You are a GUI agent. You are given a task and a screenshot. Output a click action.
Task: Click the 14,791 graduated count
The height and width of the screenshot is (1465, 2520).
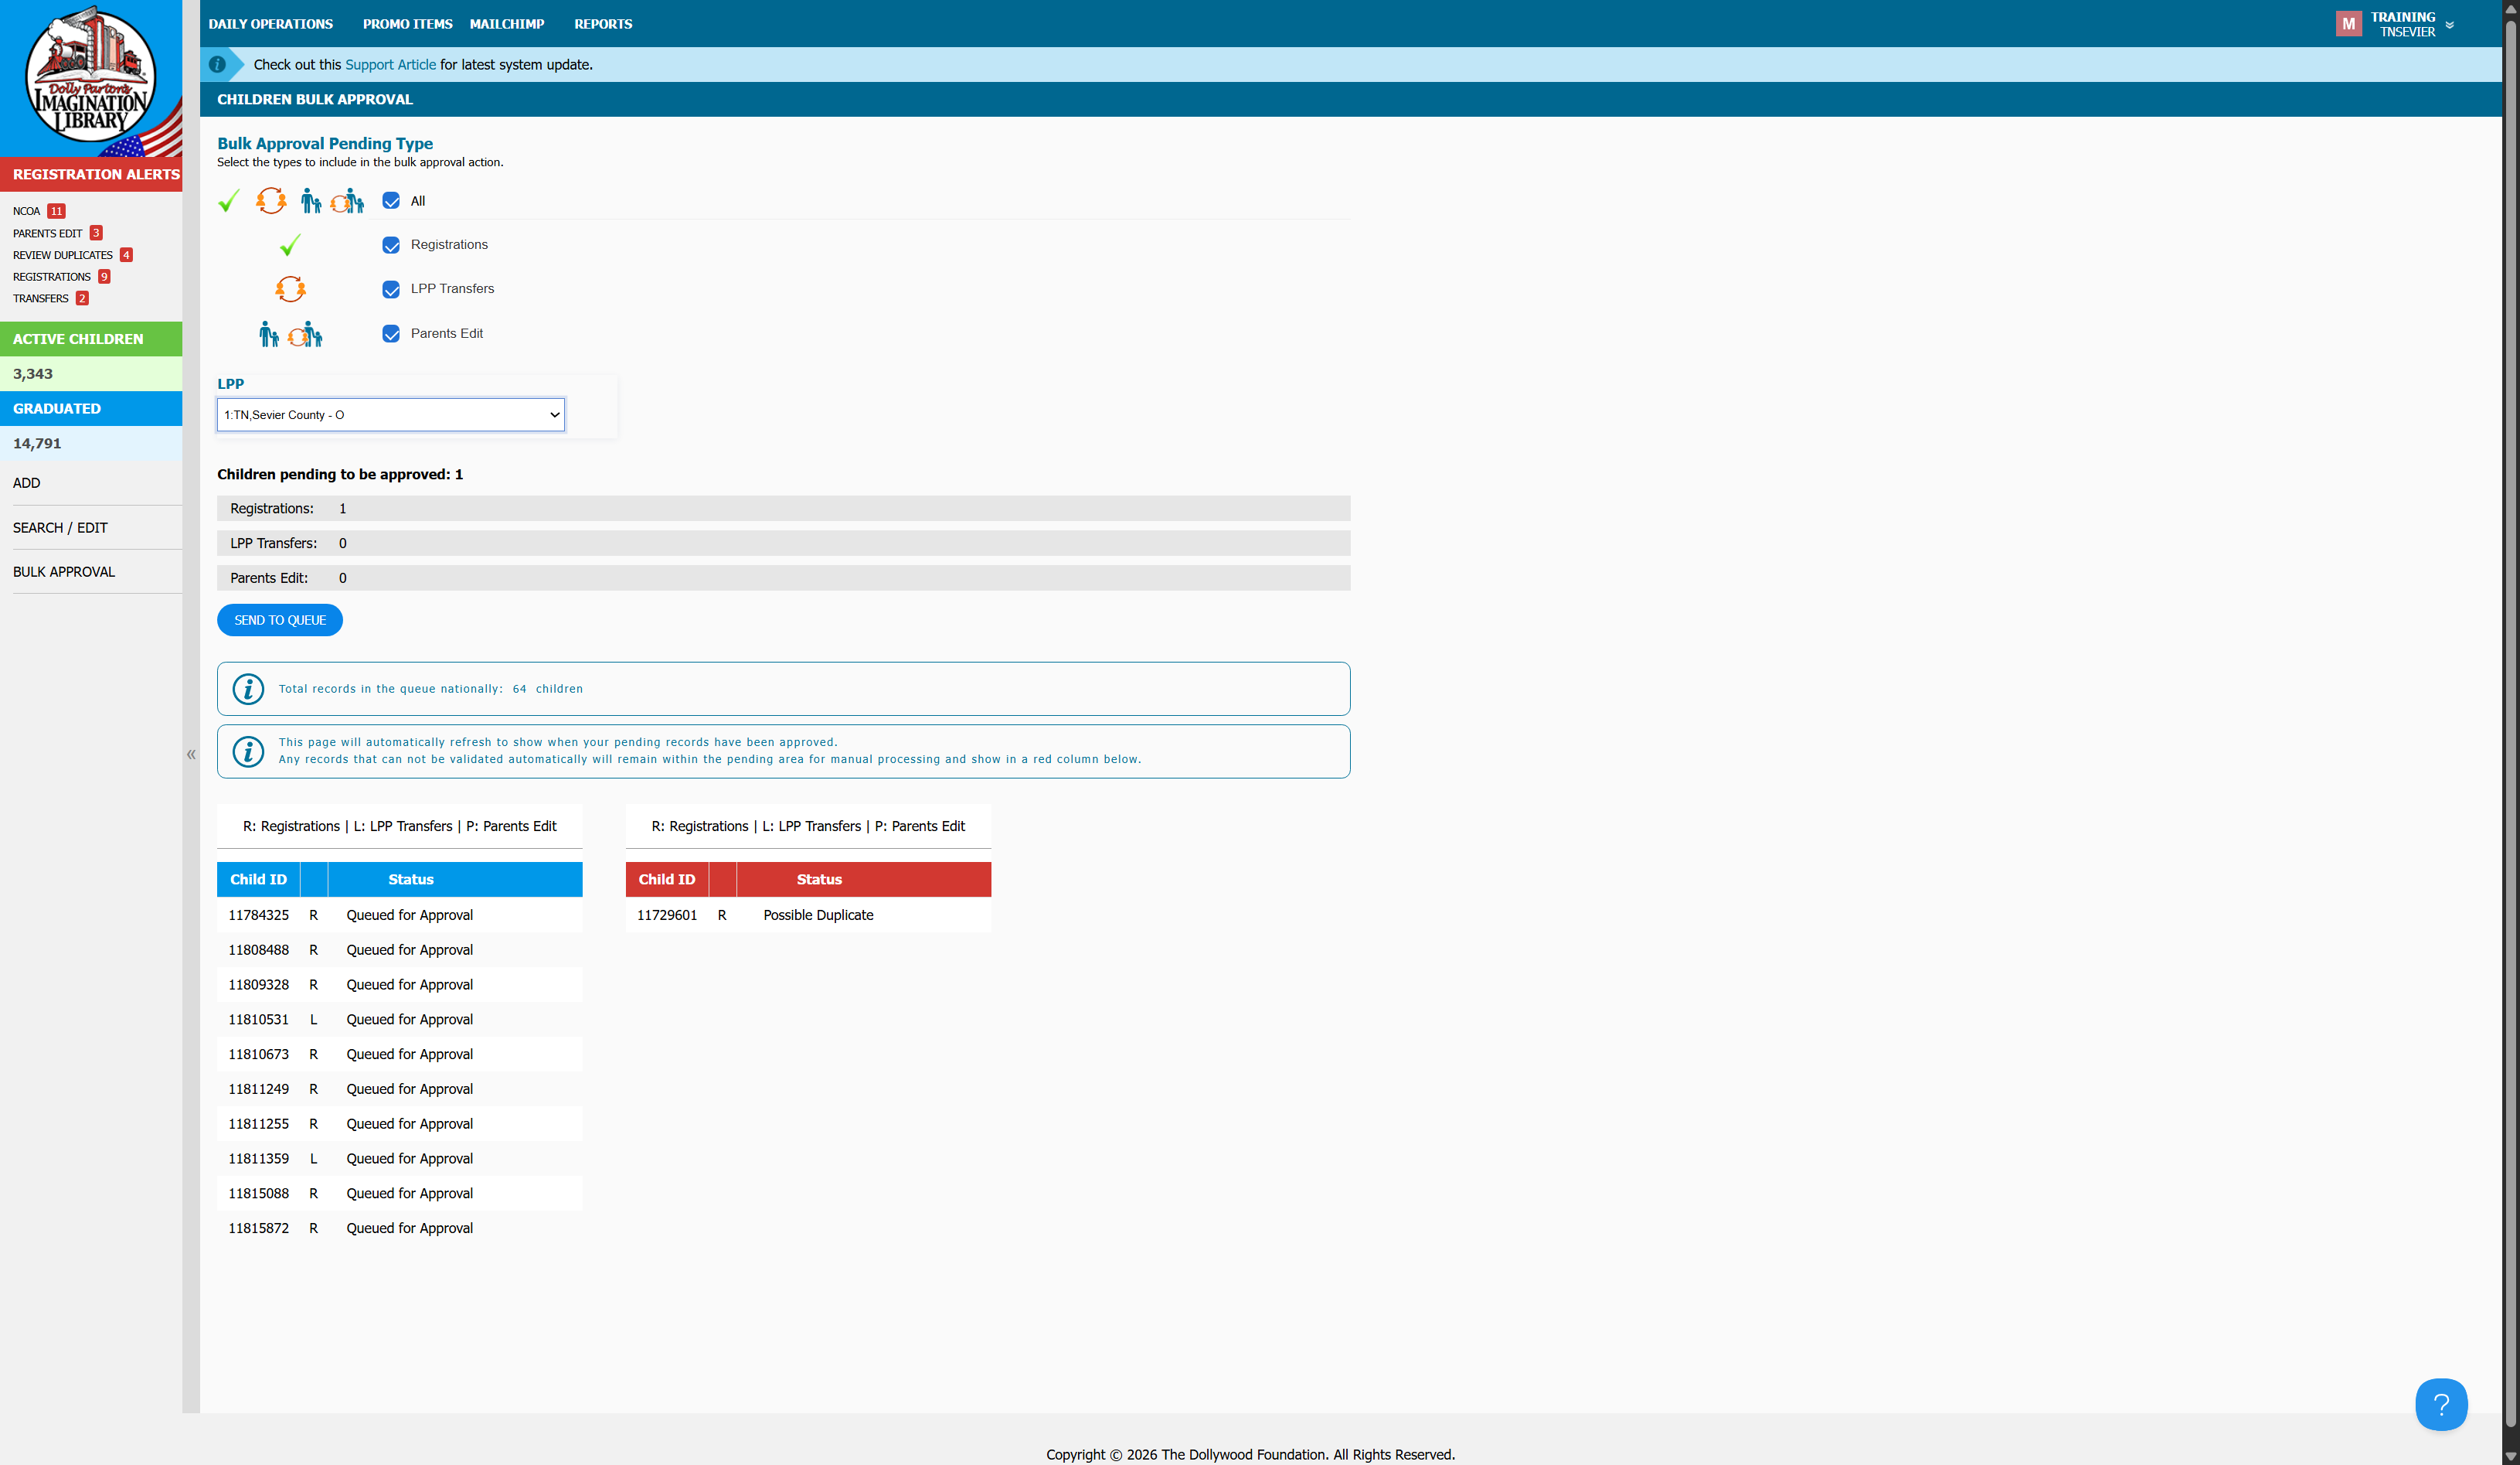click(37, 443)
